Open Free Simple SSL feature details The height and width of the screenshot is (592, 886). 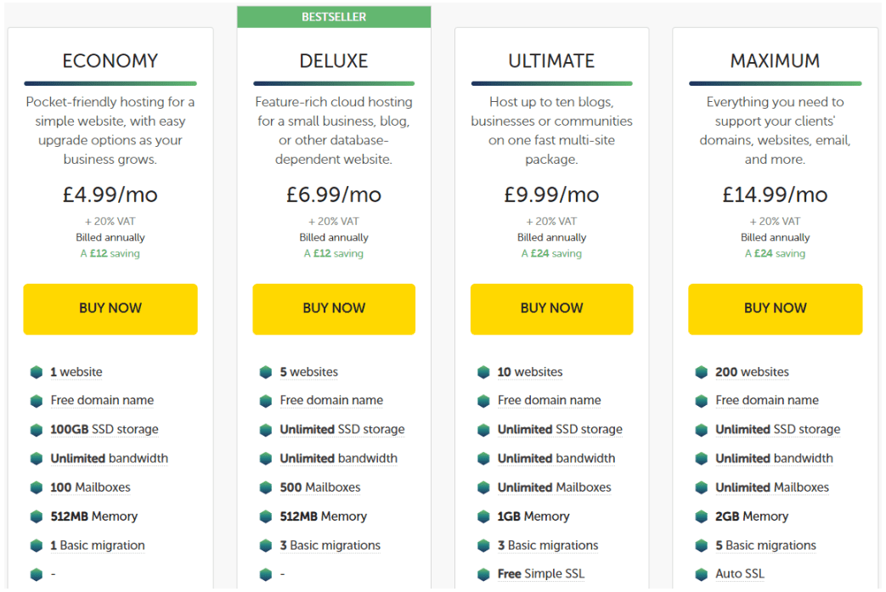coord(541,574)
